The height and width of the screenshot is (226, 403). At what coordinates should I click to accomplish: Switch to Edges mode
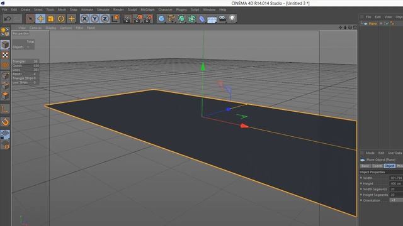click(x=5, y=86)
